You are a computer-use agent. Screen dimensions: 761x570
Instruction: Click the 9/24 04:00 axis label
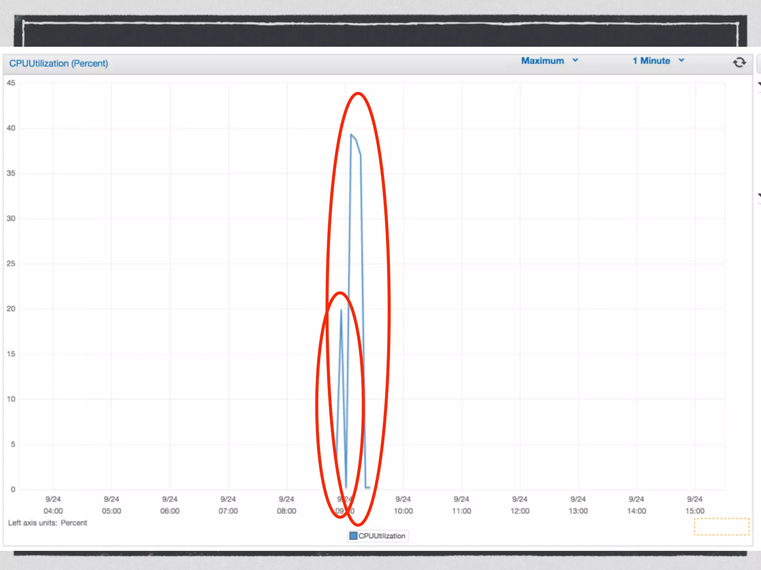click(53, 505)
